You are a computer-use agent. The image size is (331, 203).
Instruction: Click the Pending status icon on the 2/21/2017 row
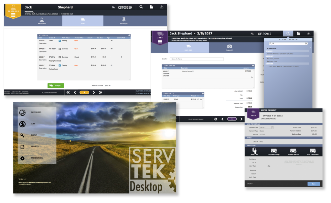(x=59, y=41)
